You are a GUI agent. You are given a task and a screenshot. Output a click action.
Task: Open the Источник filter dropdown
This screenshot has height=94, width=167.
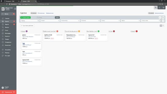pyautogui.click(x=90, y=21)
